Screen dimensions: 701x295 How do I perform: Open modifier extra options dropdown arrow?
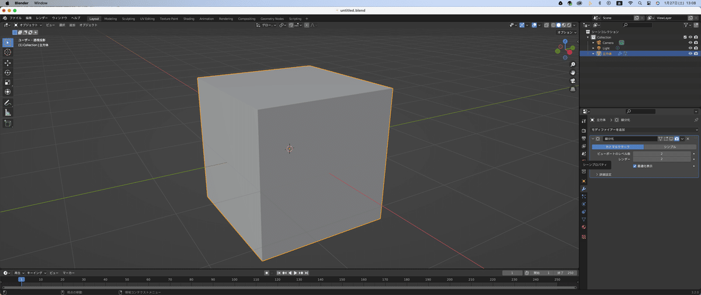[682, 139]
